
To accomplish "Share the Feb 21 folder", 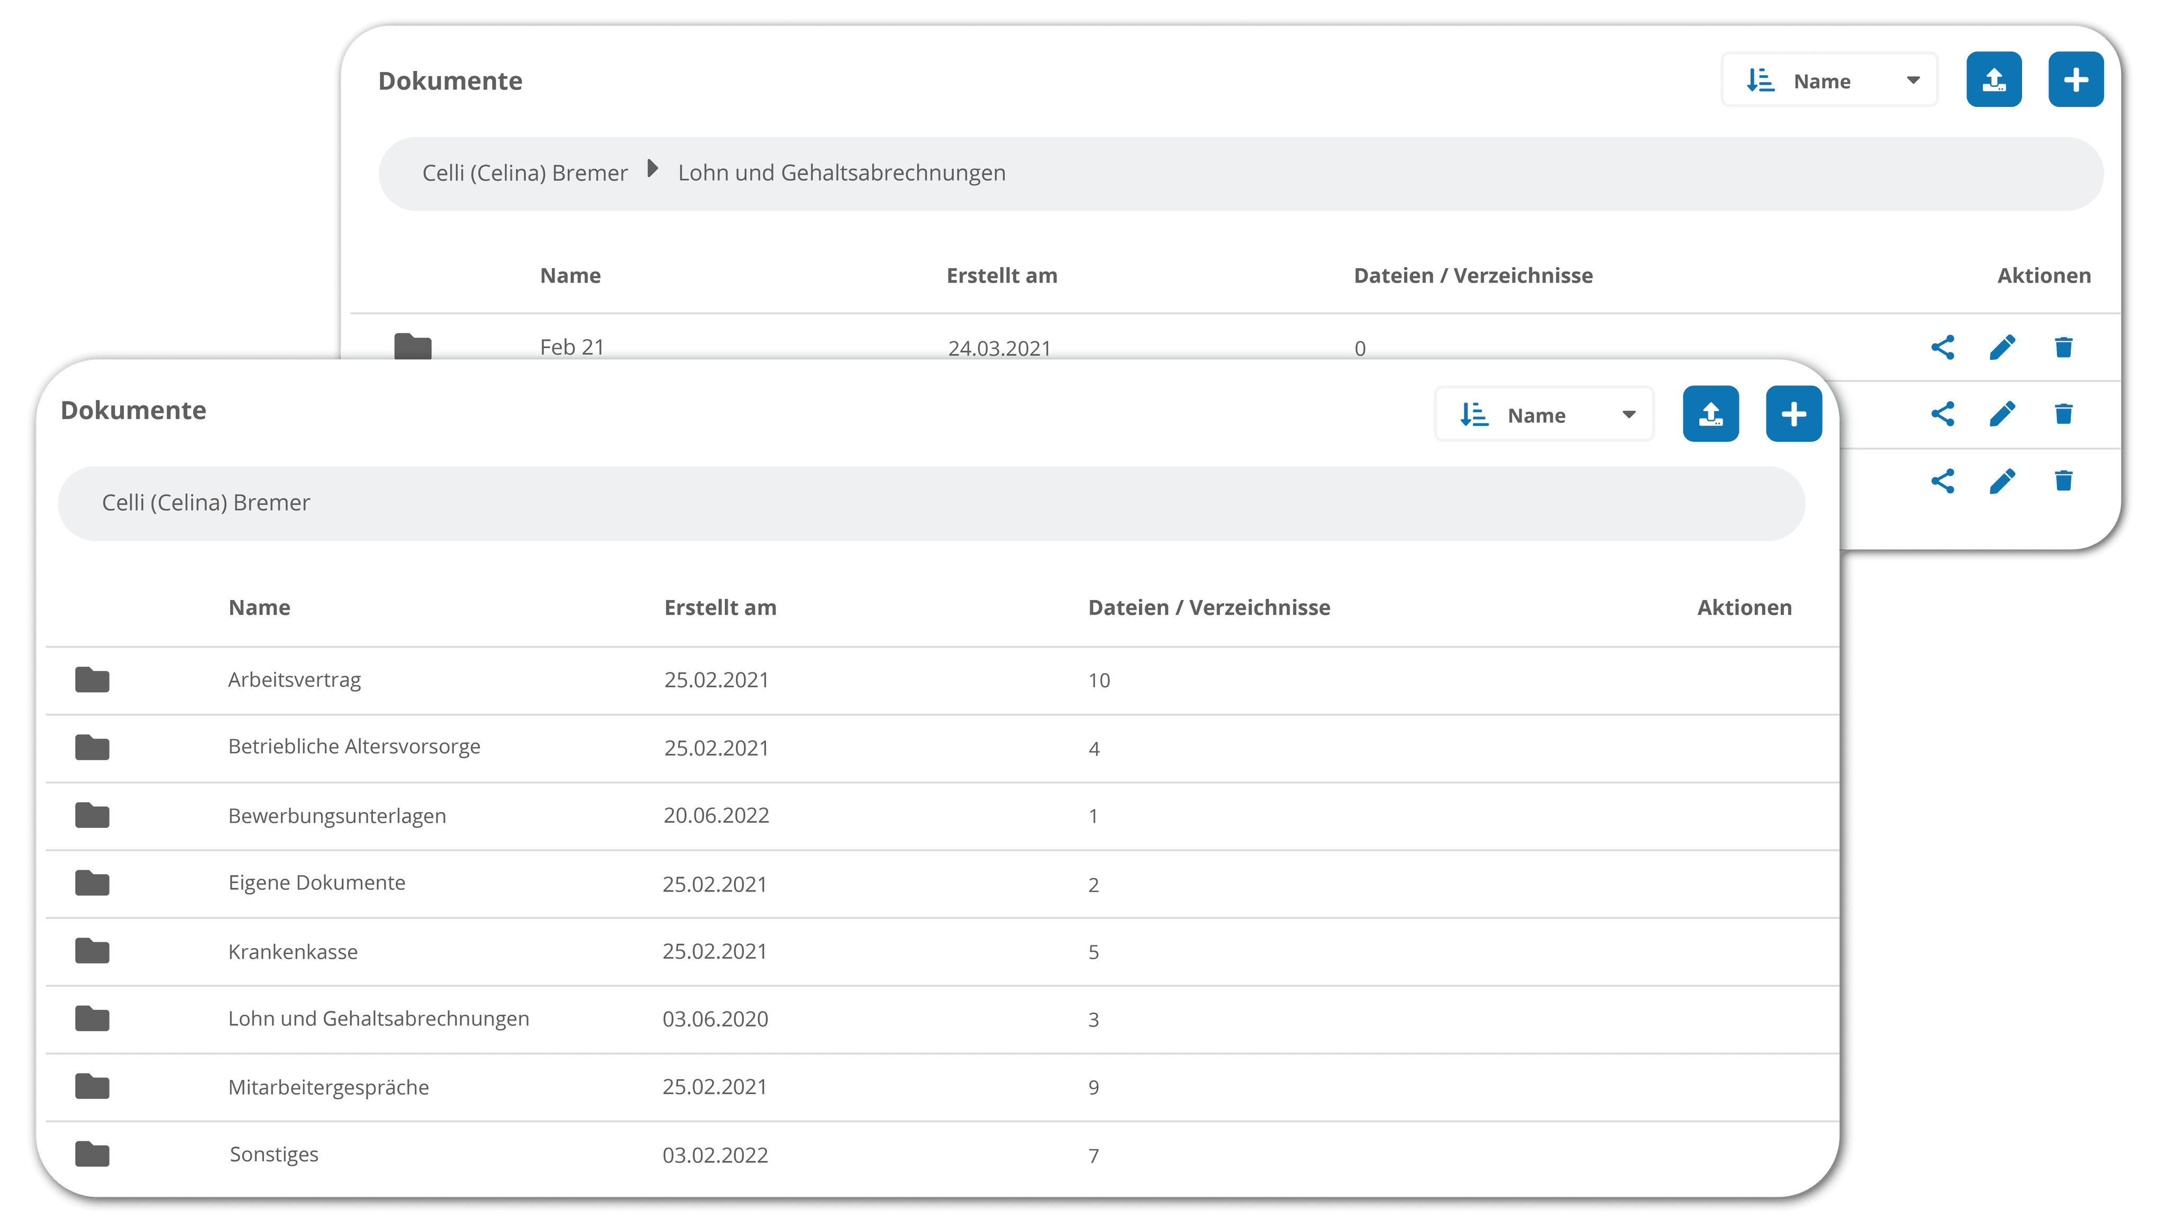I will [x=1942, y=348].
